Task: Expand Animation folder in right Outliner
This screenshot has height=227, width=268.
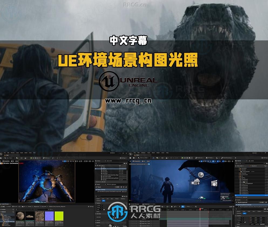Action: 239,168
